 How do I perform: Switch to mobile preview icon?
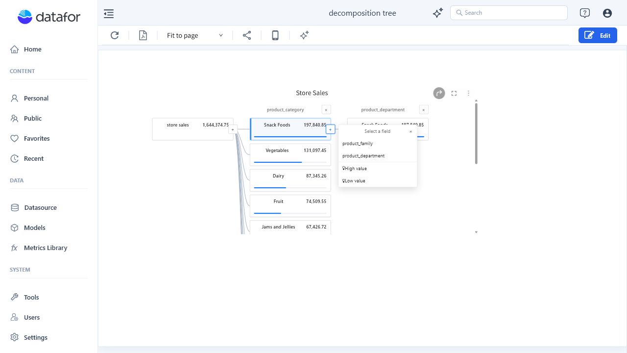pyautogui.click(x=275, y=35)
